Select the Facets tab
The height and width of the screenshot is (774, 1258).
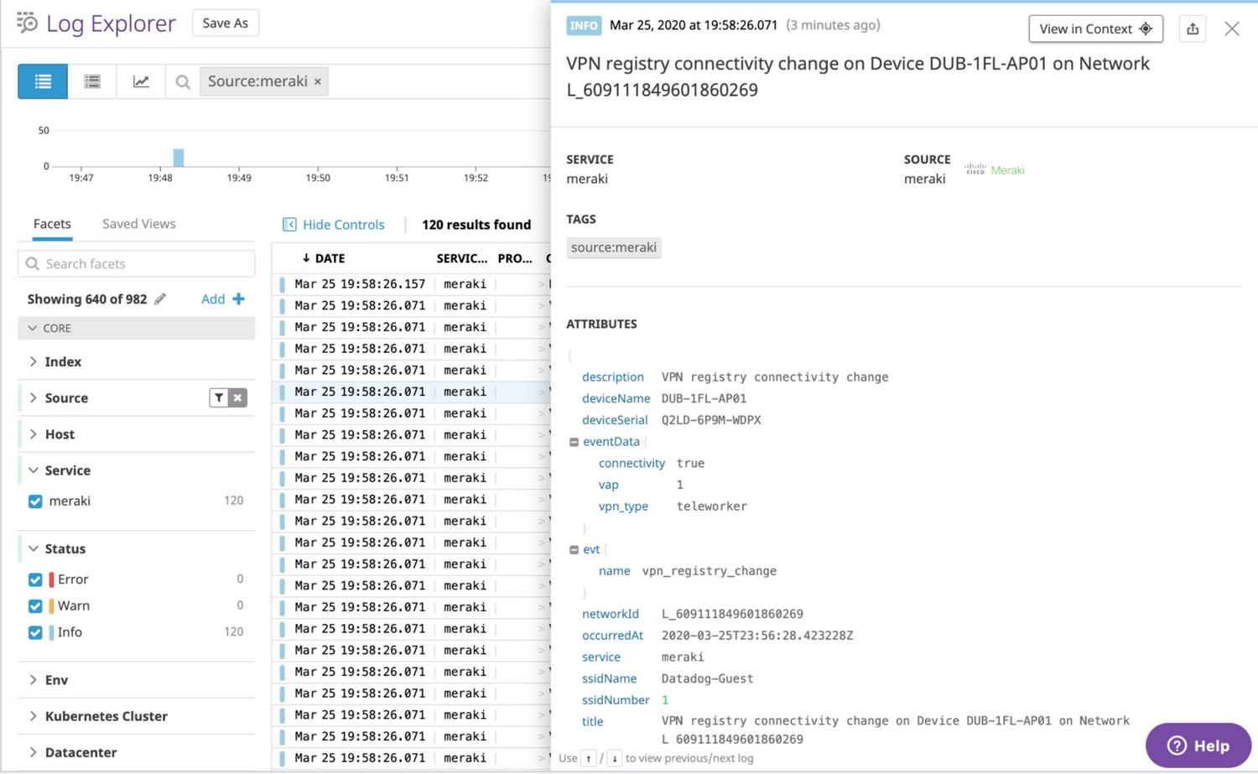[51, 223]
